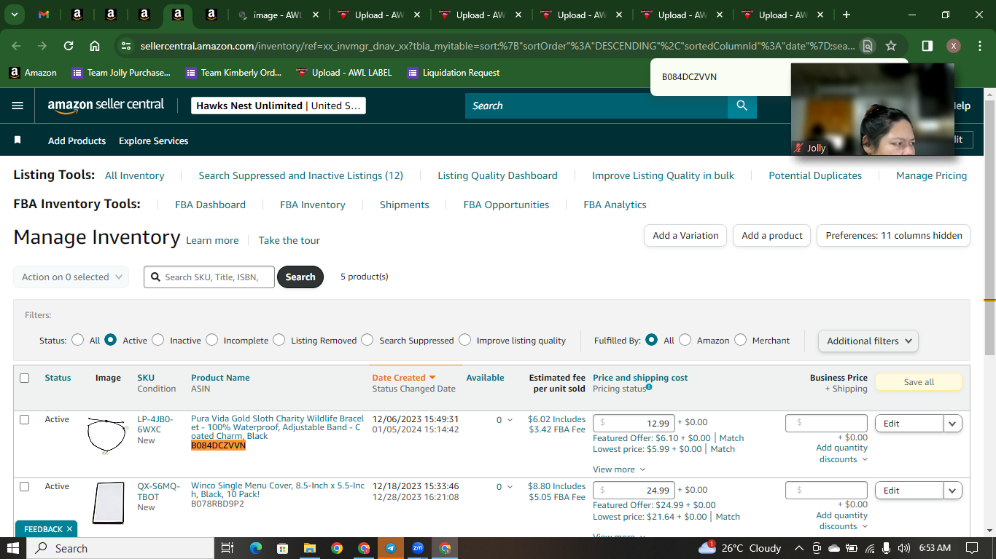
Task: Open Microsoft Store from the taskbar
Action: (282, 548)
